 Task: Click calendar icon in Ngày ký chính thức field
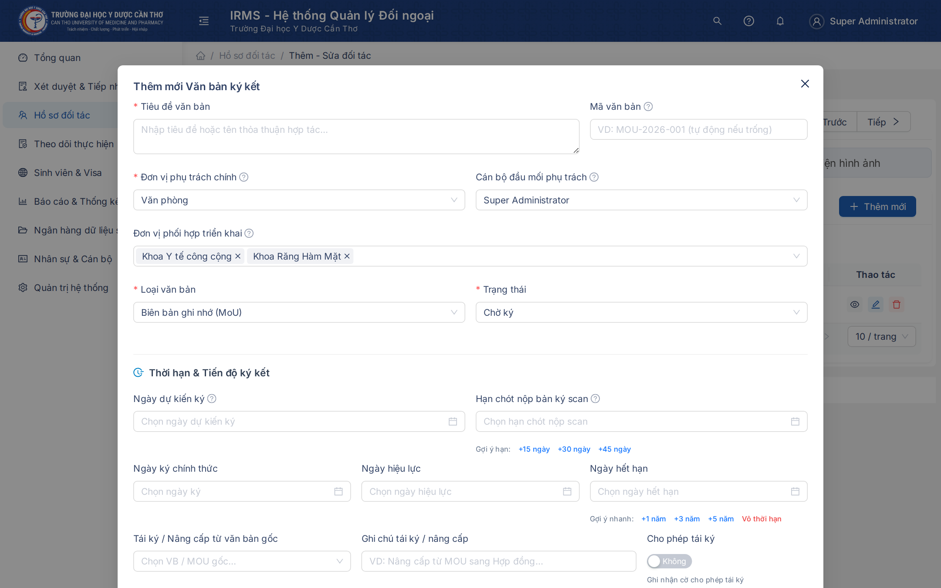pyautogui.click(x=338, y=491)
